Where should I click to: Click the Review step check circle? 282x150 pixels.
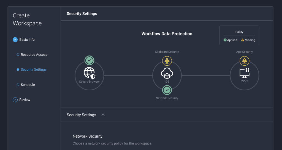[15, 100]
